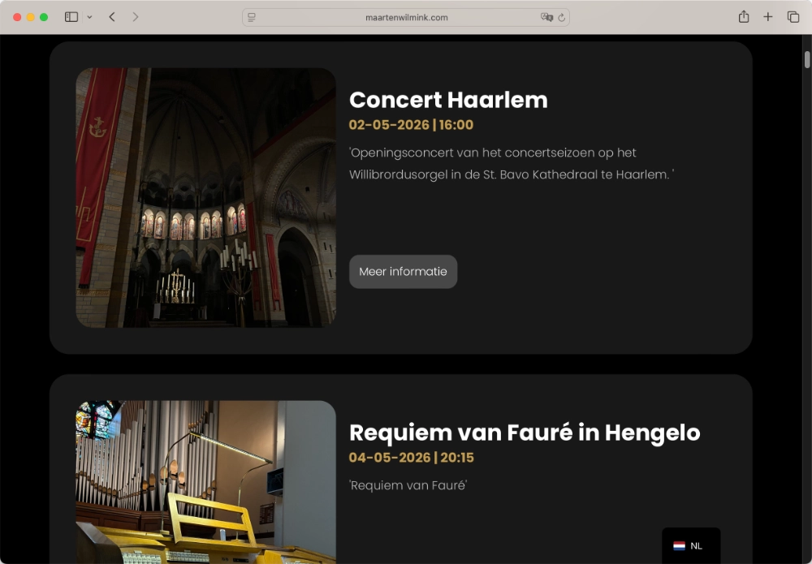Click the page's vertical scrollbar thumb
Screen dimensions: 812x564
807,60
